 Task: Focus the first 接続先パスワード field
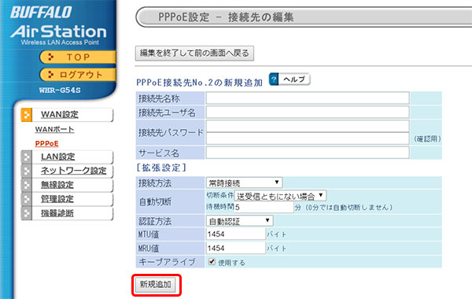(308, 126)
